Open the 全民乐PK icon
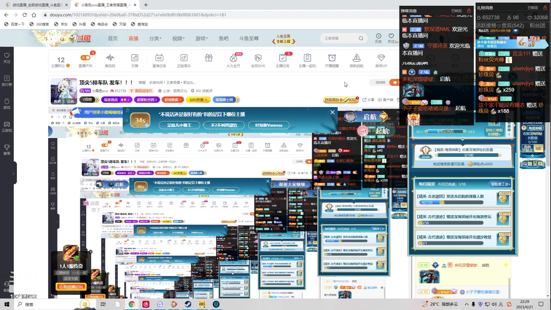The width and height of the screenshot is (551, 310). [x=258, y=58]
